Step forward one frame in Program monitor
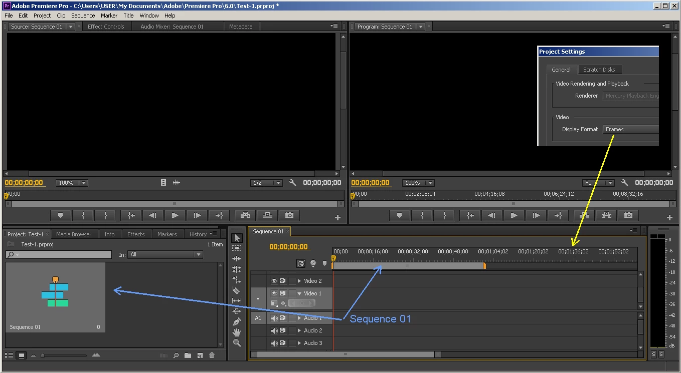Screen dimensions: 681x373 click(x=536, y=215)
